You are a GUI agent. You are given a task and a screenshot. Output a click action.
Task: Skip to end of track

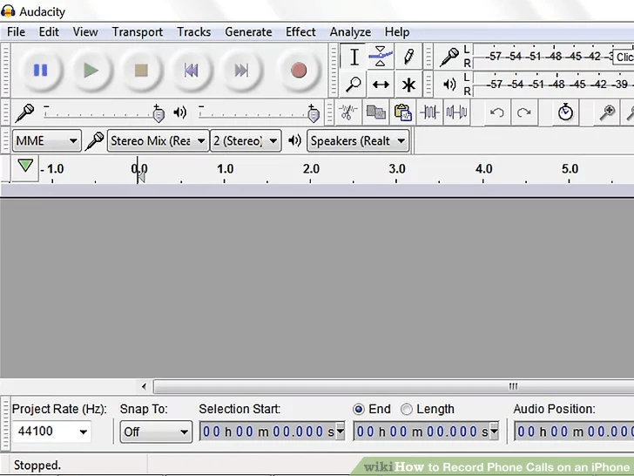(241, 71)
